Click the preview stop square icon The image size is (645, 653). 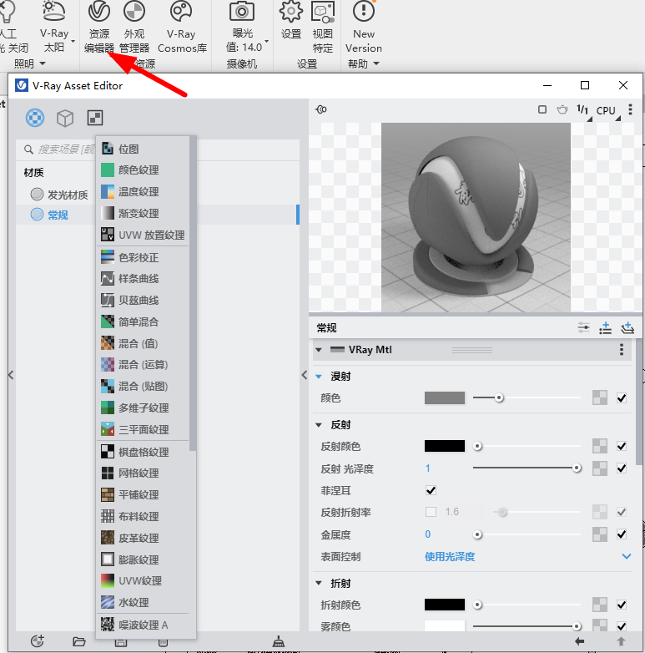[542, 109]
